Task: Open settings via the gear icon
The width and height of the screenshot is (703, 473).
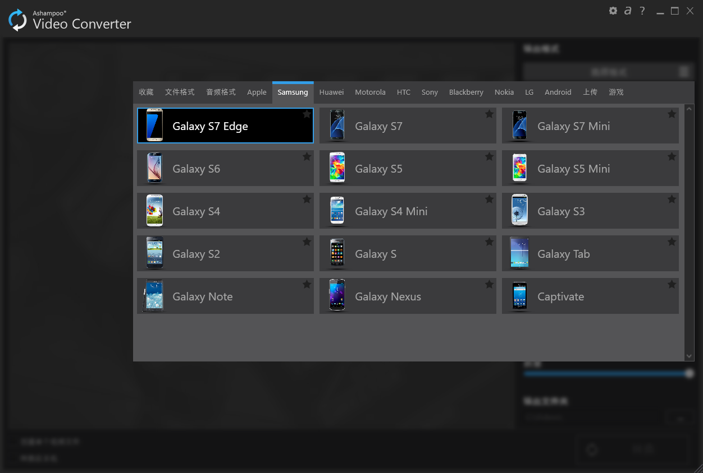Action: (613, 11)
